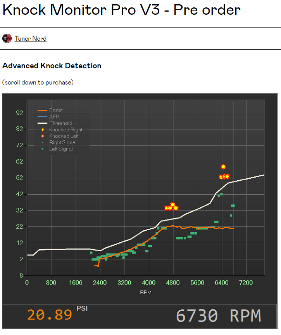
Task: Click the scroll down to purchase text
Action: pos(38,82)
